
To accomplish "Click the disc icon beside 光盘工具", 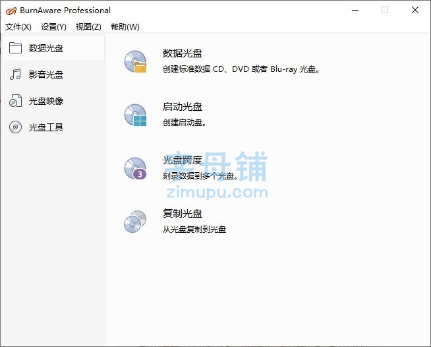I will pos(15,127).
